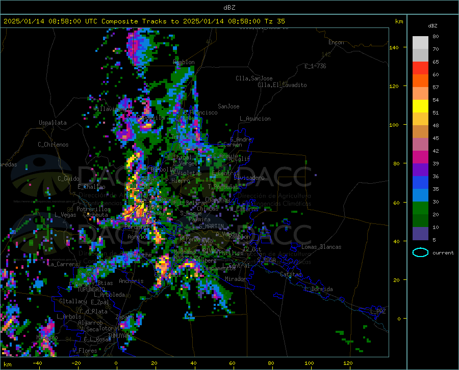This screenshot has height=370, width=459.
Task: Click the 80 dBZ white legend swatch
Action: [x=420, y=42]
